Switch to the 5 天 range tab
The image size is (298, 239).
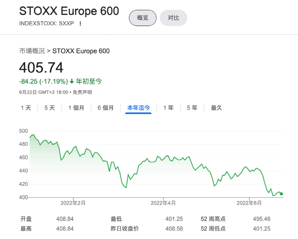click(x=50, y=108)
